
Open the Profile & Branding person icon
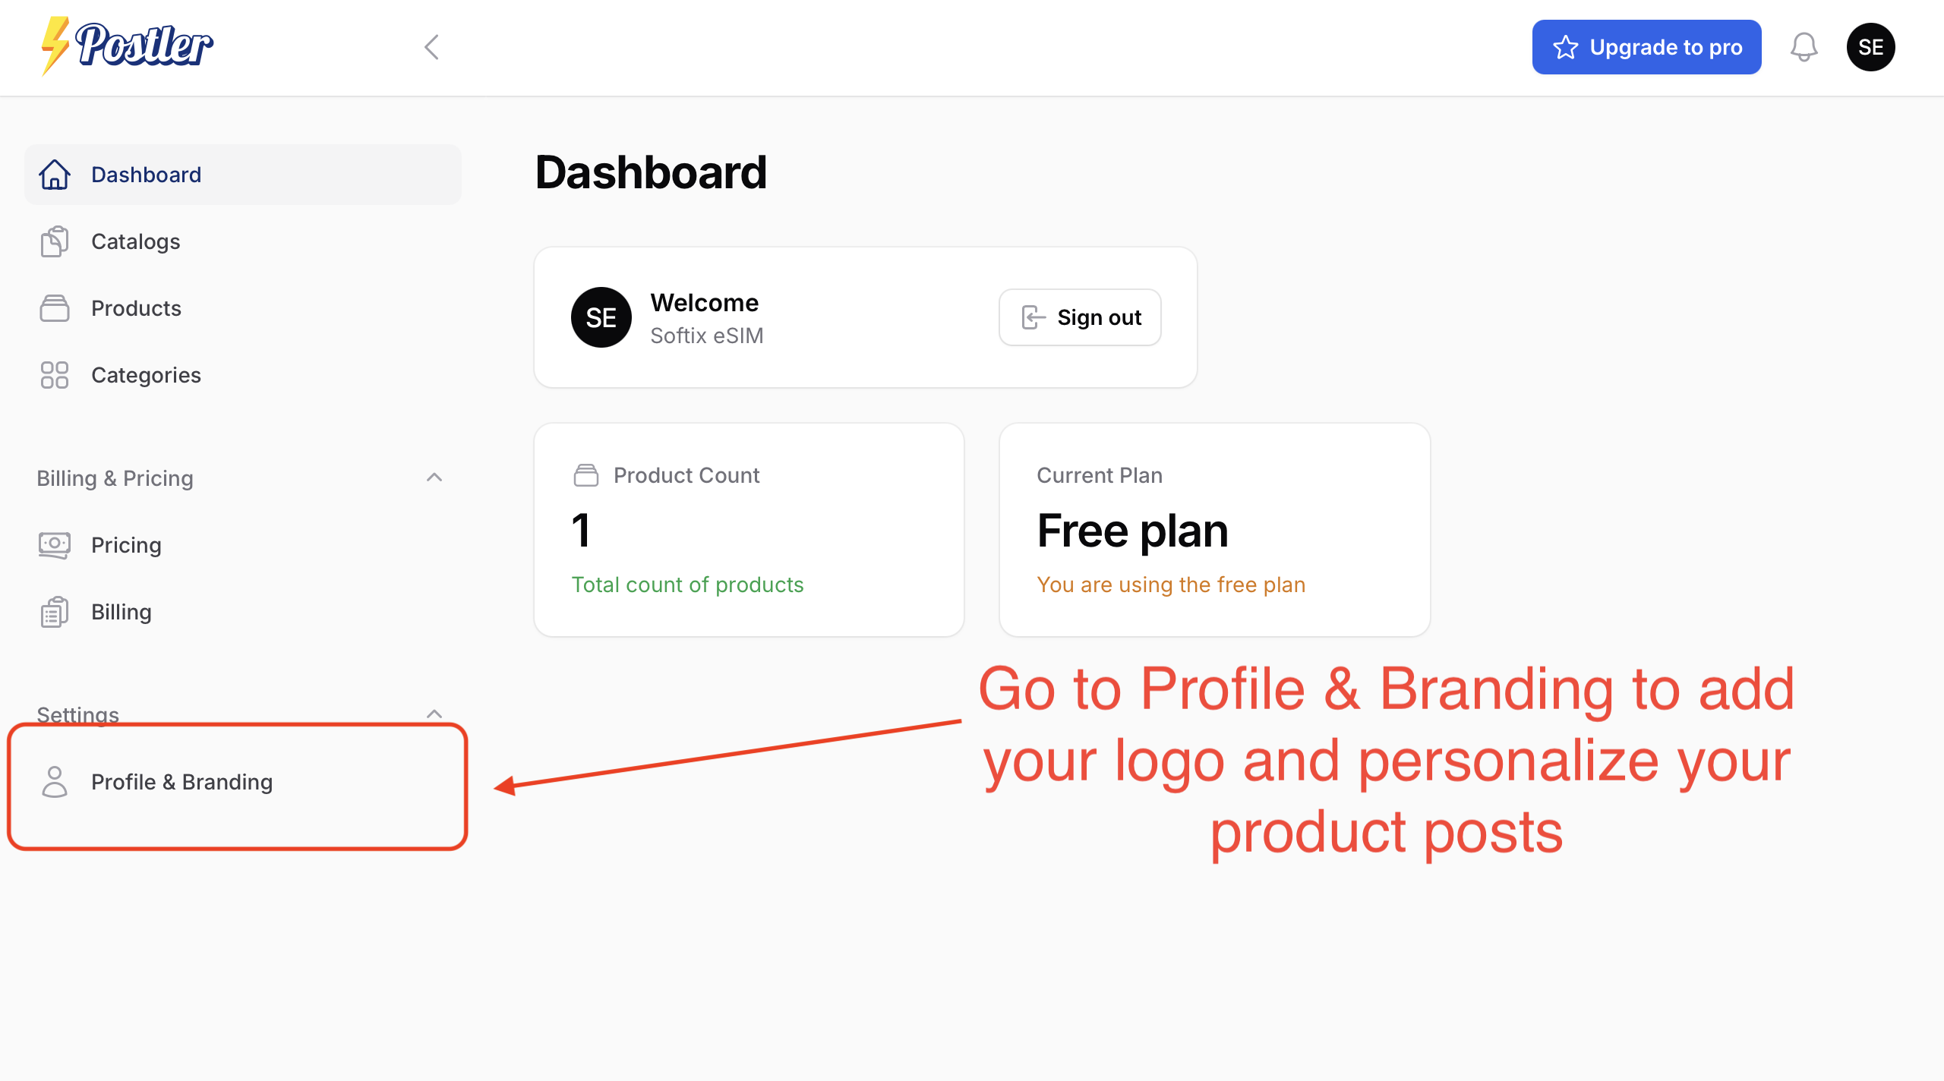tap(53, 781)
